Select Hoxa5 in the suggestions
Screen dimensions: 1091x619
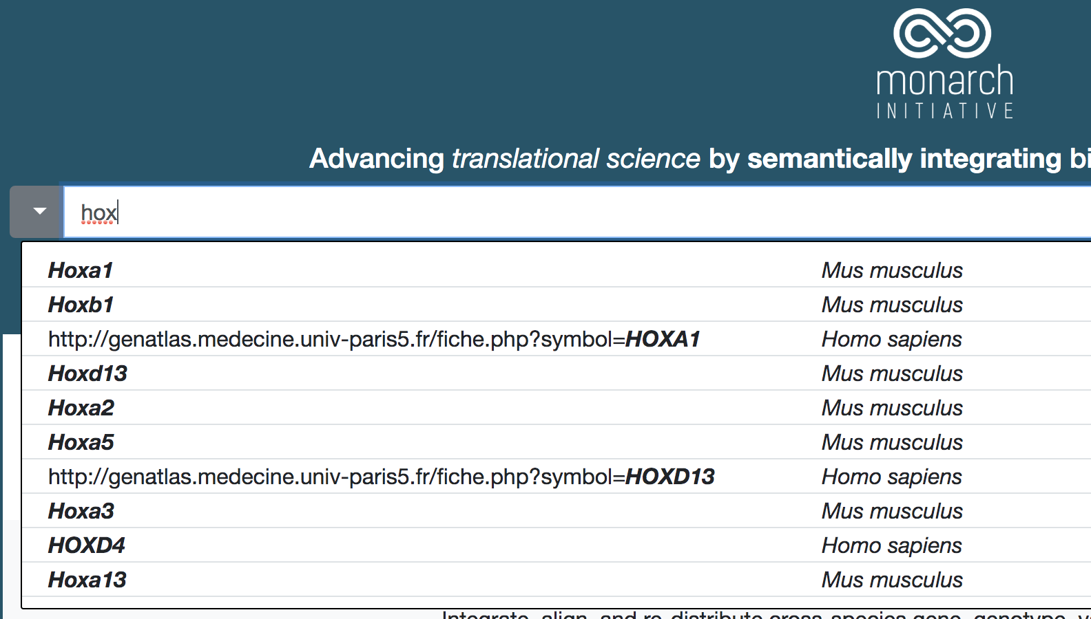81,442
